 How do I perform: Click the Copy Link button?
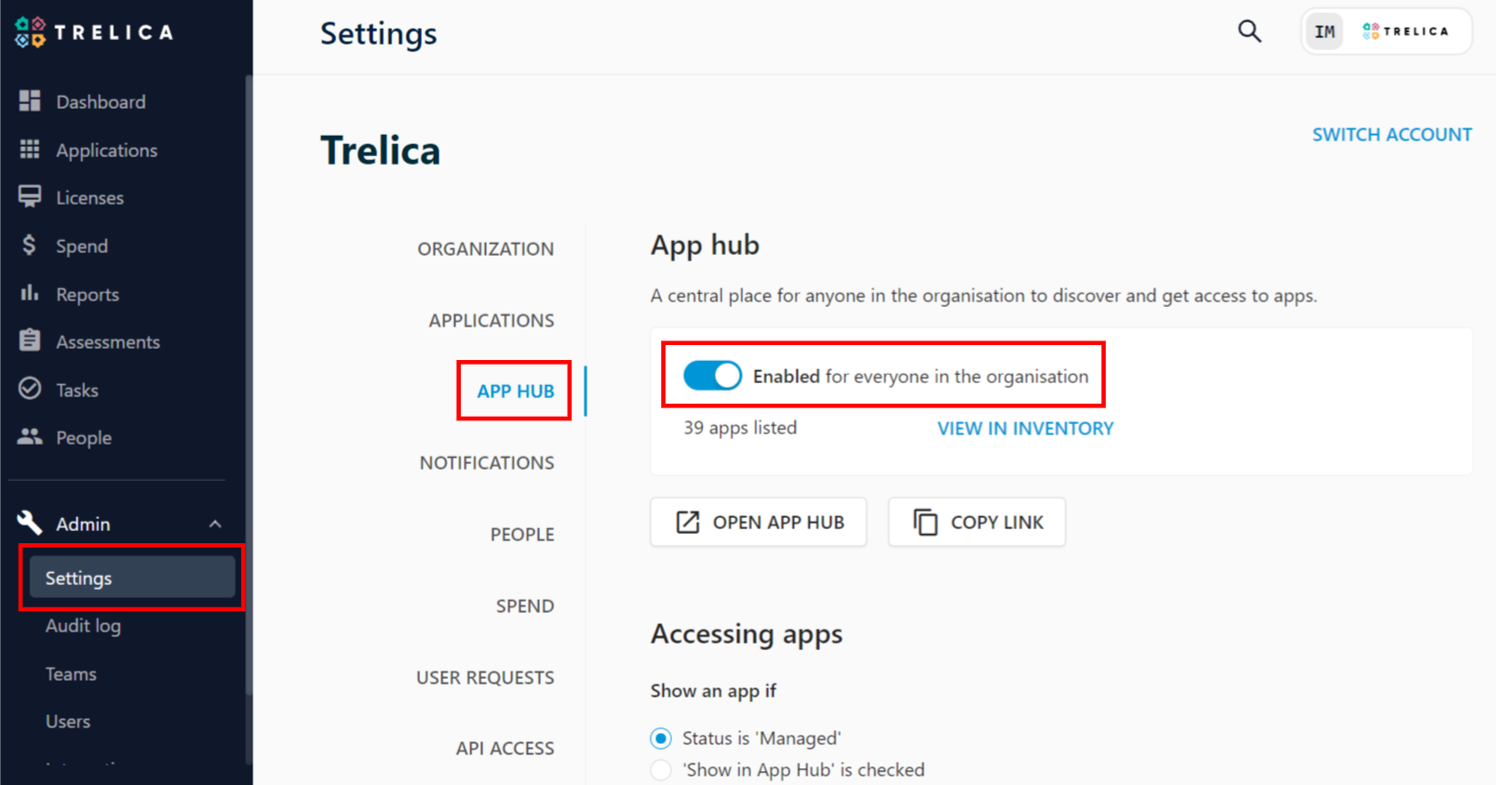point(977,522)
